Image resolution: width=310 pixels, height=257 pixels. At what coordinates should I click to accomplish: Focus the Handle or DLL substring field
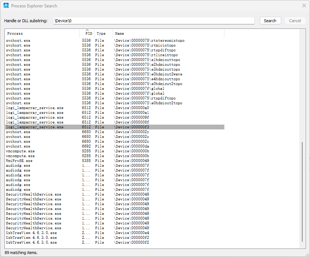tap(154, 21)
